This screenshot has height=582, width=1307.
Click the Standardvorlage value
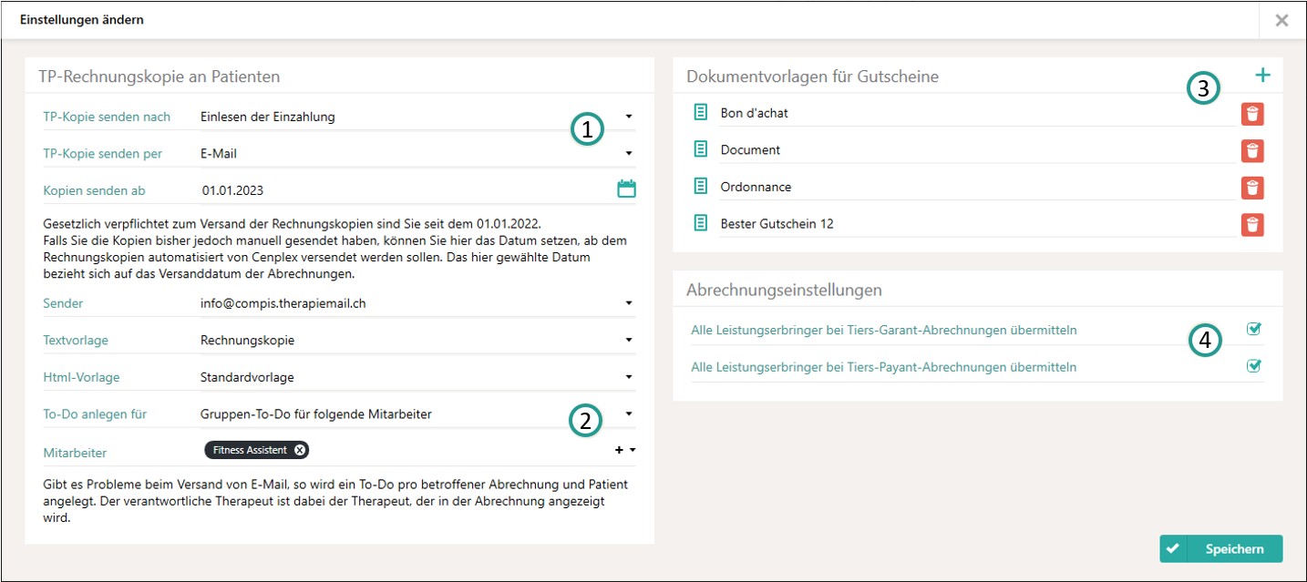(247, 377)
